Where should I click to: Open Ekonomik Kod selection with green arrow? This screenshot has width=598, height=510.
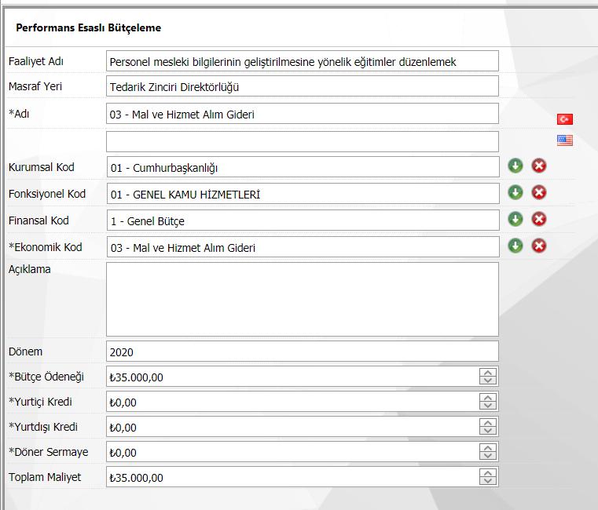[515, 246]
